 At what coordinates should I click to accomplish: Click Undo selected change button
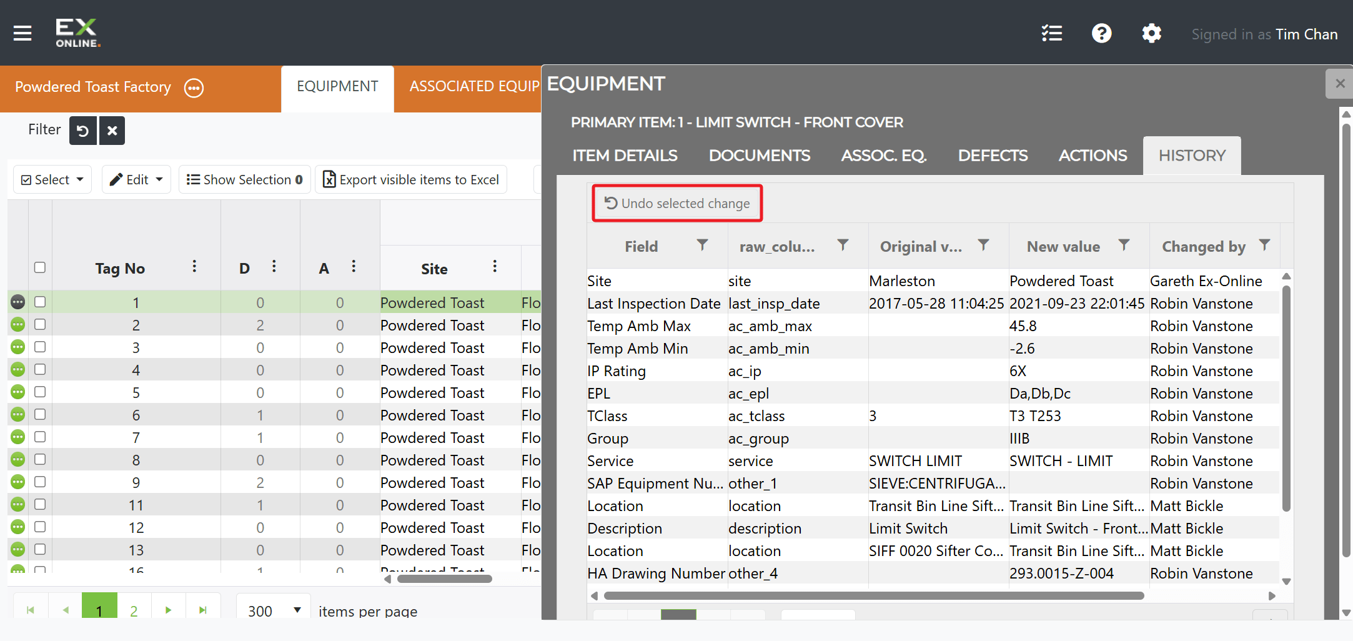[678, 204]
